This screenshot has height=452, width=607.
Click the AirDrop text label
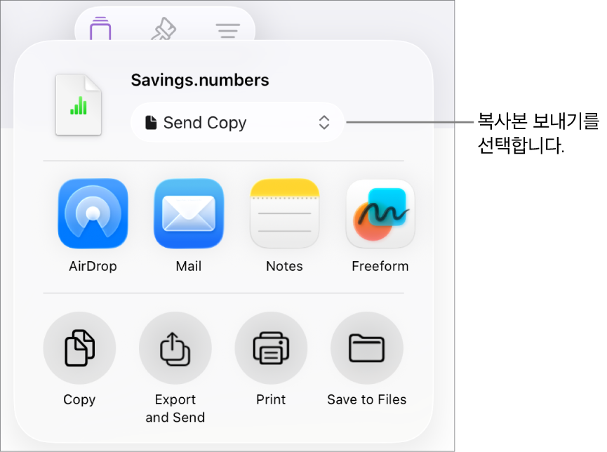pos(93,266)
